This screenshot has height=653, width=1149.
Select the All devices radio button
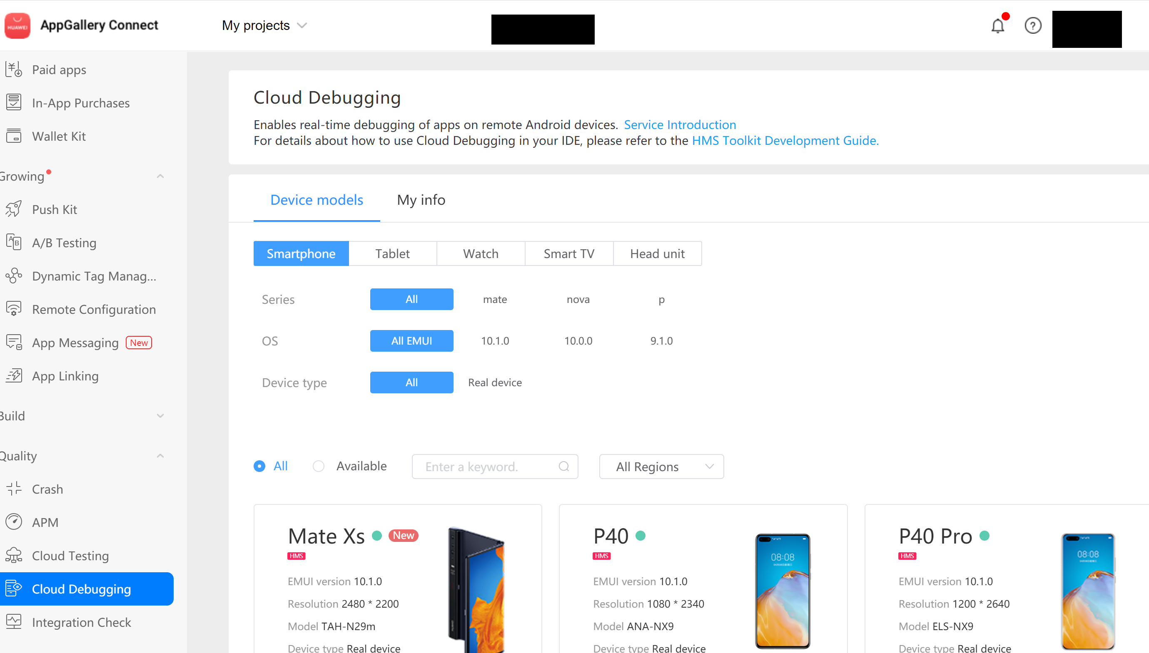pos(259,466)
